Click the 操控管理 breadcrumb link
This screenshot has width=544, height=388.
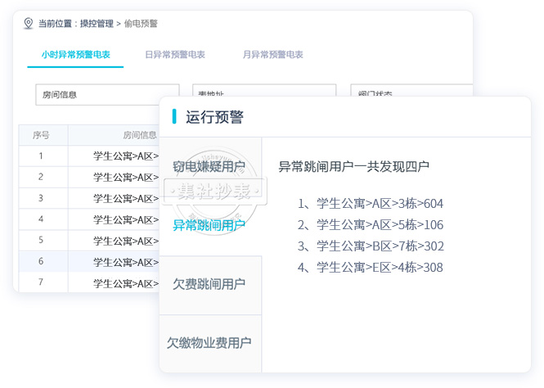(x=97, y=24)
